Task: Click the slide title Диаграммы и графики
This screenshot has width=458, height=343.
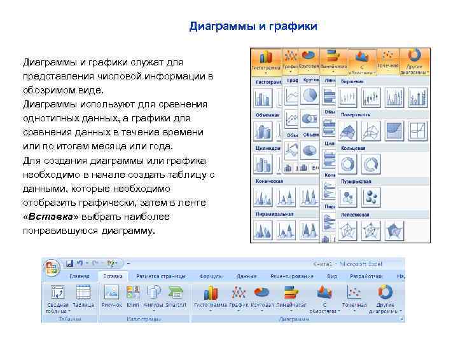Action: click(x=253, y=26)
